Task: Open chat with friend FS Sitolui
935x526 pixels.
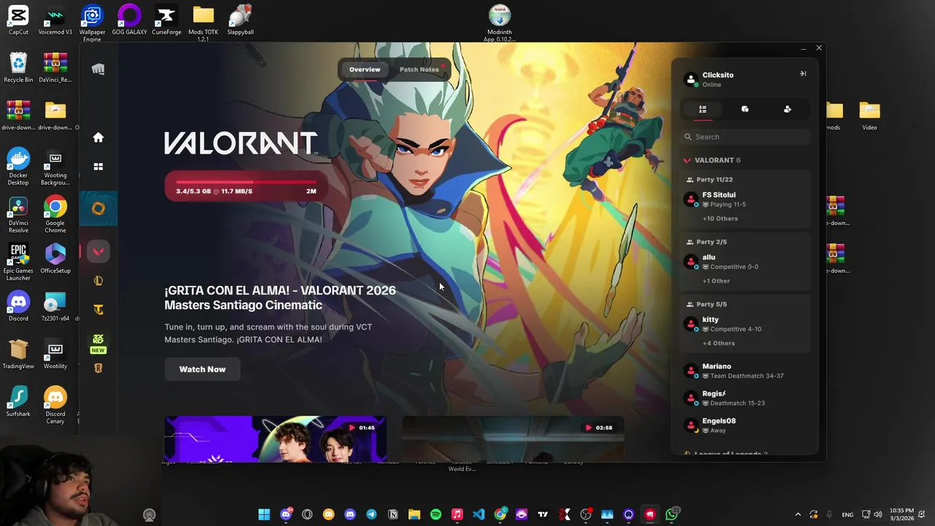Action: 745,199
